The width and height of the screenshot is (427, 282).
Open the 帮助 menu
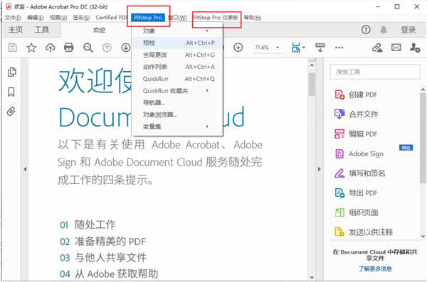click(253, 18)
